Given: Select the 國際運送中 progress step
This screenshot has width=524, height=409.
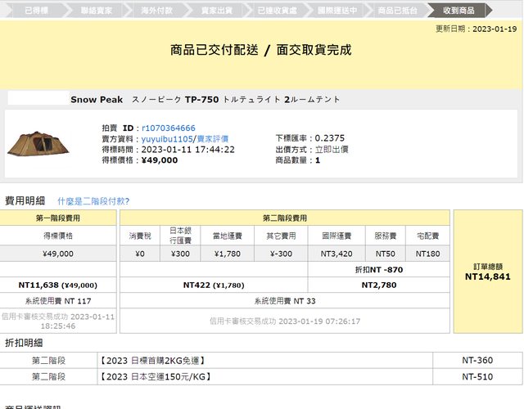Looking at the screenshot, I should [x=337, y=11].
